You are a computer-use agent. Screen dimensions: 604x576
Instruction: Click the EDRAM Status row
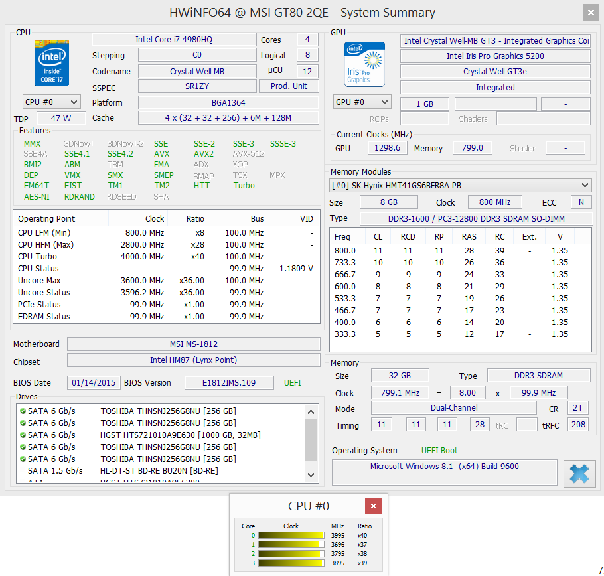pos(167,317)
